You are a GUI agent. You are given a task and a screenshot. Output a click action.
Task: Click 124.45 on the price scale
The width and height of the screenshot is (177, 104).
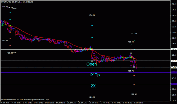174,78
